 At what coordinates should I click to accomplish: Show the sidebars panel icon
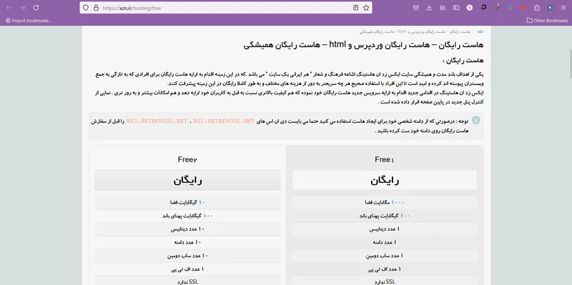[x=456, y=8]
